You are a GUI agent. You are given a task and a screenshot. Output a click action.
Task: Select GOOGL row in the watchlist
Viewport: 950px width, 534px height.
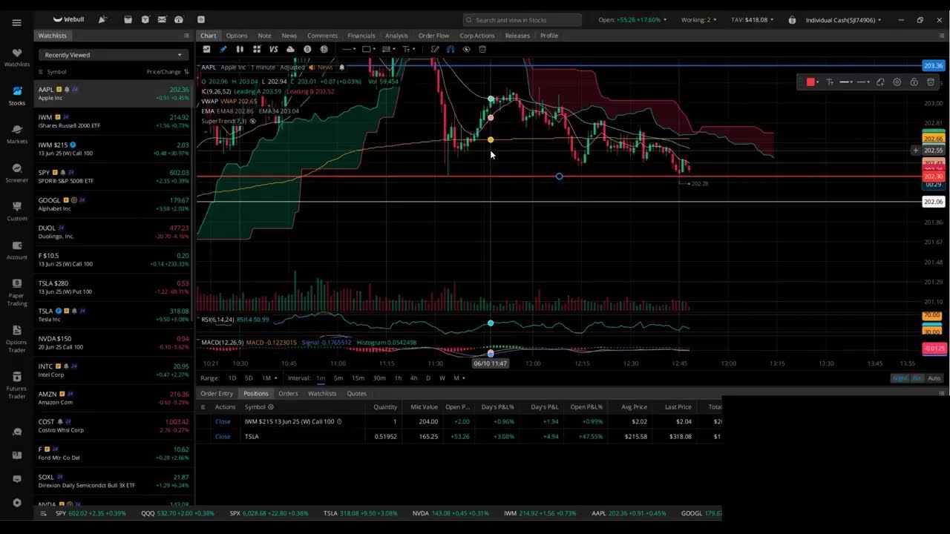click(114, 204)
